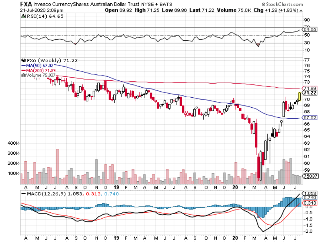The height and width of the screenshot is (242, 320).
Task: Click the FXA (Weekly) 71.22 legend label
Action: coord(52,60)
